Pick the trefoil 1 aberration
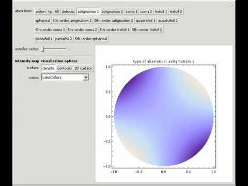 (161, 11)
